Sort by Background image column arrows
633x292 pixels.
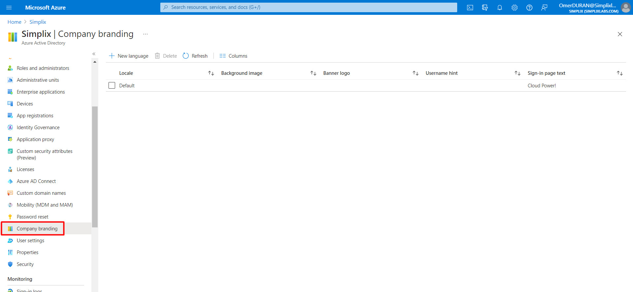click(x=313, y=73)
